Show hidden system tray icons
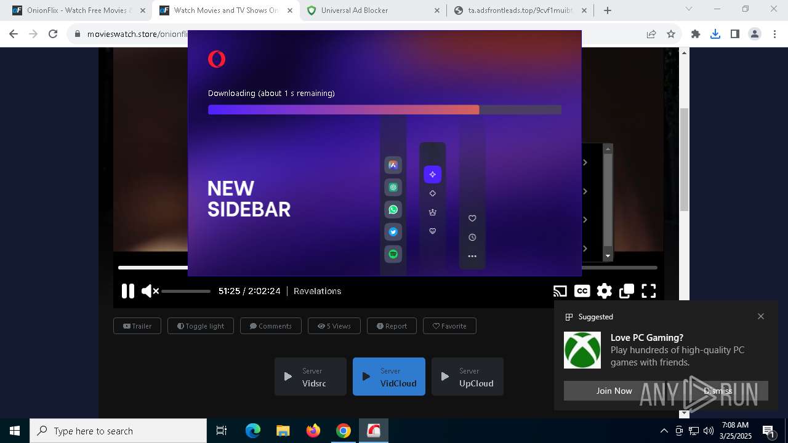This screenshot has width=788, height=443. [x=664, y=431]
